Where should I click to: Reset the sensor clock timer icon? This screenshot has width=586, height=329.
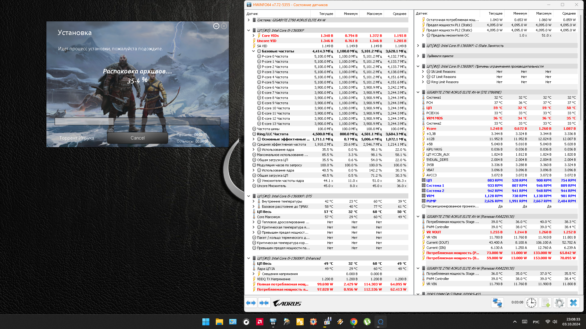(x=531, y=303)
